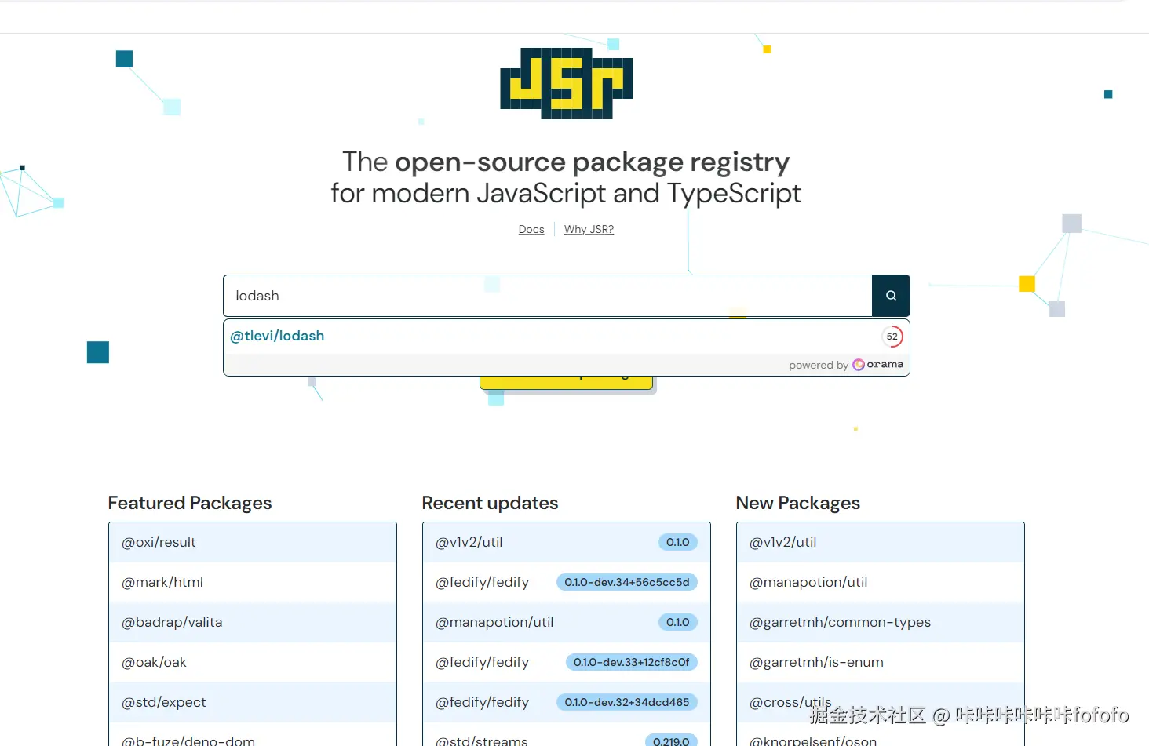The width and height of the screenshot is (1149, 746).
Task: Click the Featured Packages heading
Action: 190,503
